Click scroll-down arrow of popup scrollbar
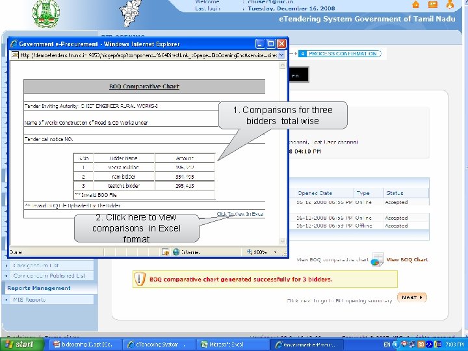This screenshot has width=468, height=351. [282, 241]
